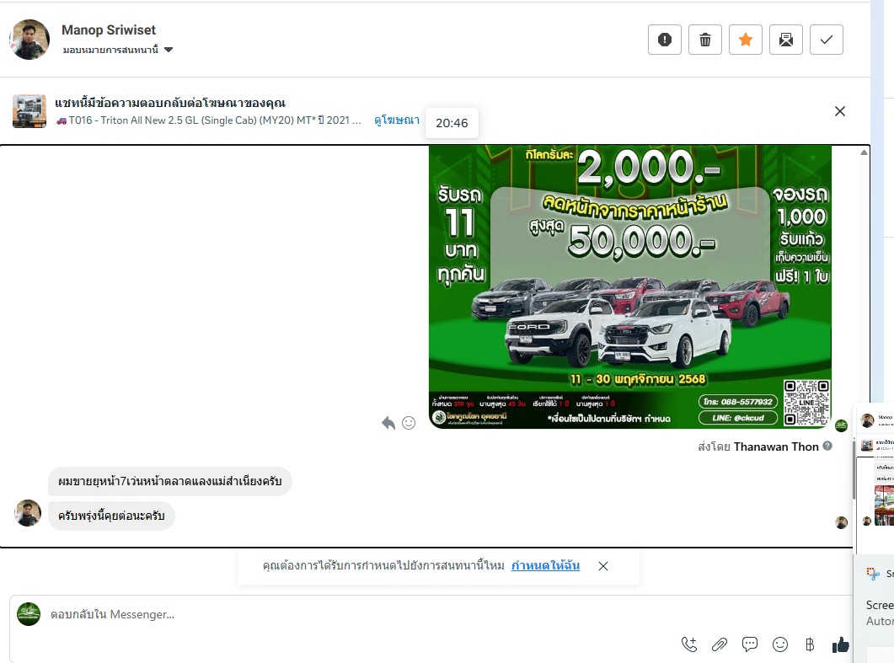Image resolution: width=894 pixels, height=663 pixels.
Task: Open the ดูโฆษณา ad link
Action: tap(397, 120)
